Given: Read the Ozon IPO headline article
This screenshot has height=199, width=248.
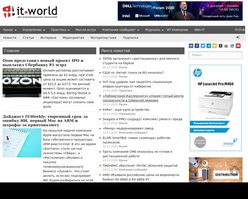Looking at the screenshot, I should [43, 62].
